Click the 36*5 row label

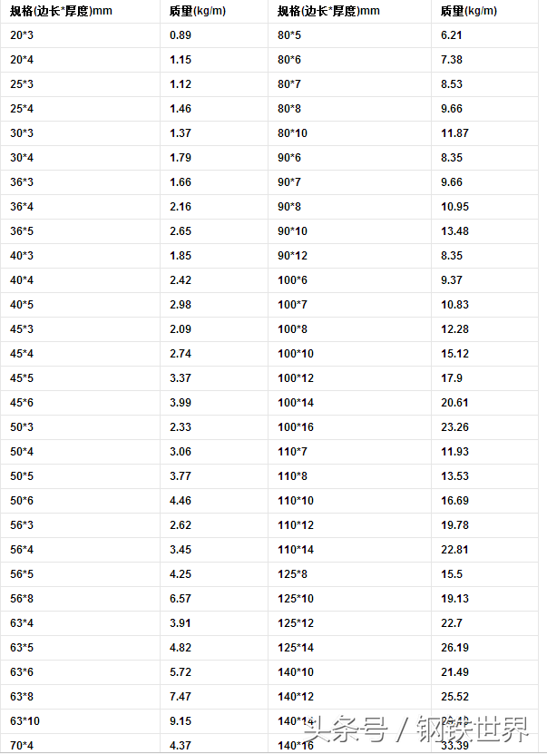pyautogui.click(x=22, y=231)
